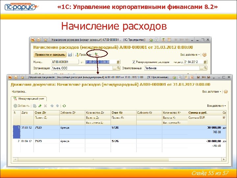Image resolution: width=237 pixels, height=178 pixels.
Task: Click right arrow of the horizontal scrollbar
Action: (x=224, y=160)
